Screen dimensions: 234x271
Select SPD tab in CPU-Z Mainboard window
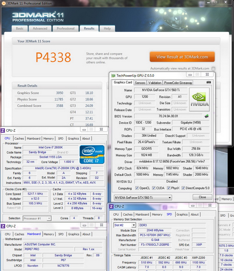click(61, 234)
